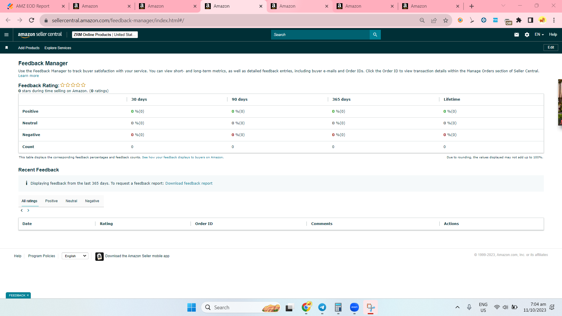Click the zoom magnifier icon in address bar
Screen dimensions: 562x316
click(422, 20)
